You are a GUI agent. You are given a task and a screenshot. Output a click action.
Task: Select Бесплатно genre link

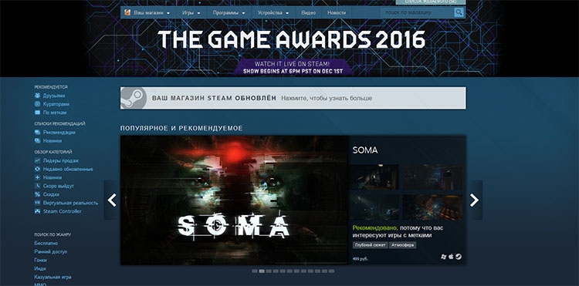[x=46, y=244]
